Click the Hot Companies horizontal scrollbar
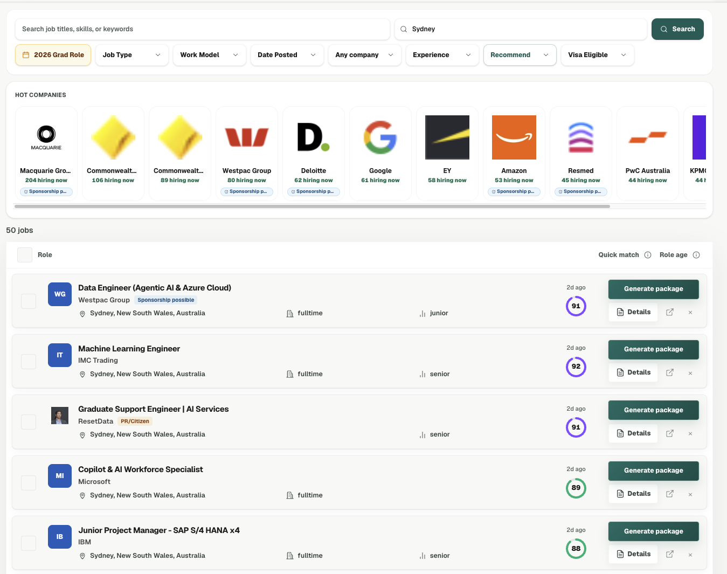The width and height of the screenshot is (727, 574). pyautogui.click(x=312, y=206)
